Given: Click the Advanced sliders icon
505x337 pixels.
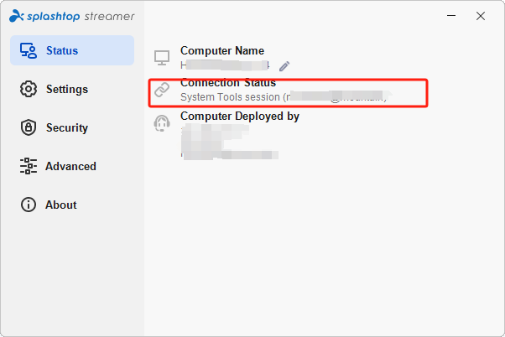Looking at the screenshot, I should (29, 166).
